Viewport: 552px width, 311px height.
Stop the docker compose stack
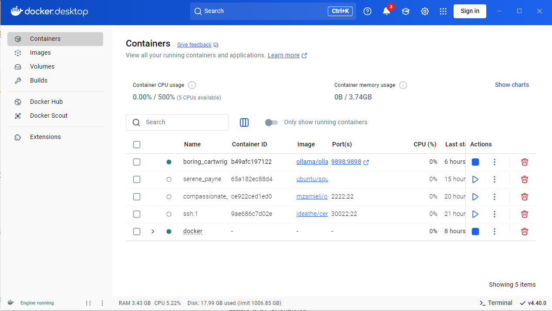tap(475, 232)
